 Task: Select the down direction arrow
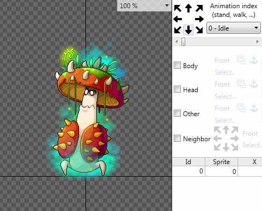point(188,29)
